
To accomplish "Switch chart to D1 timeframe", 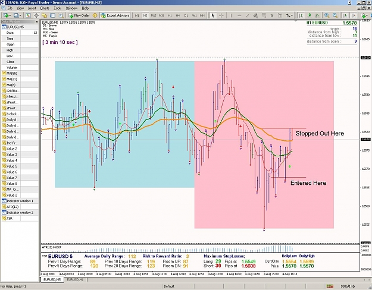I will tap(186, 15).
